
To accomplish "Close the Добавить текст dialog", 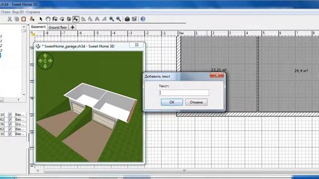I will pos(217,75).
